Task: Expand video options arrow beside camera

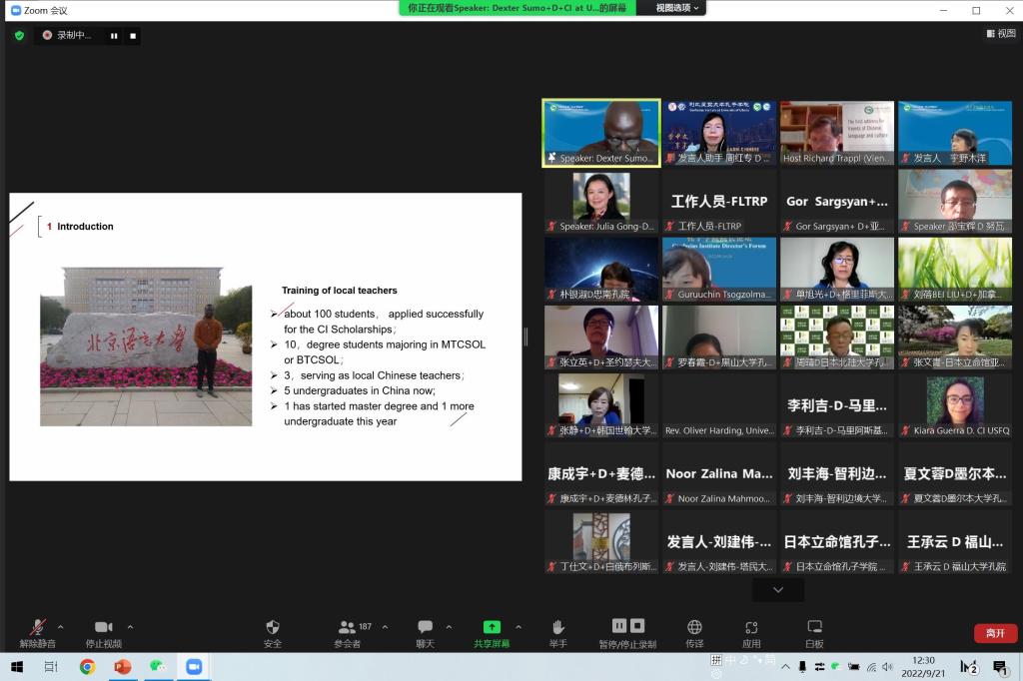Action: click(x=130, y=627)
